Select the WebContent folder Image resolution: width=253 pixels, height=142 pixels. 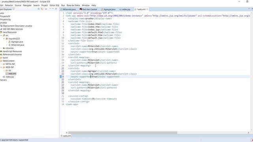tap(9, 61)
